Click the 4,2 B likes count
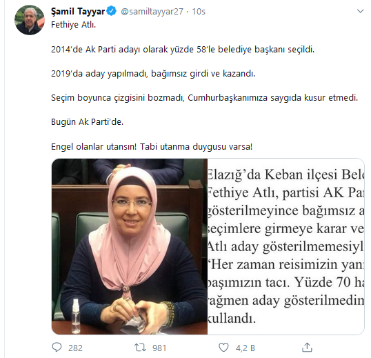The height and width of the screenshot is (358, 371). click(245, 348)
